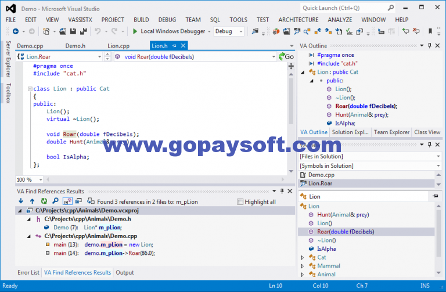Collapse the class Lion code block
This screenshot has width=446, height=292.
(x=30, y=89)
